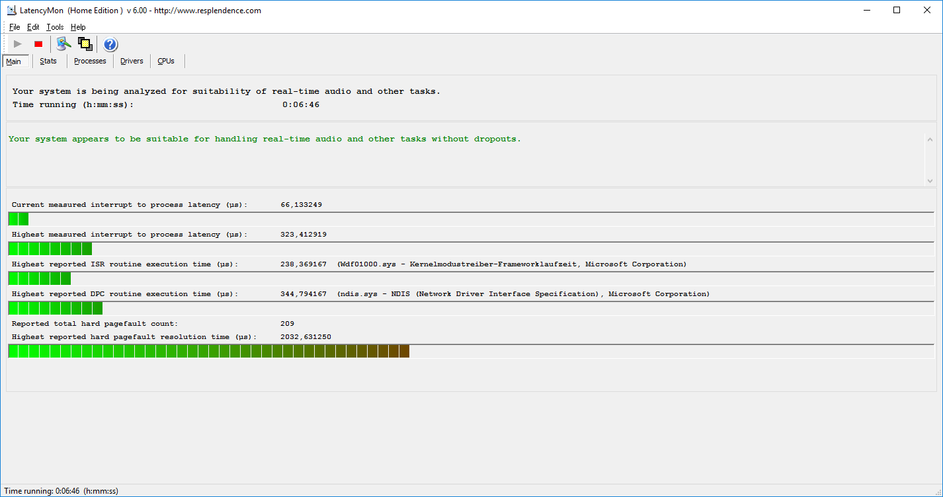
Task: Maximize the LatencyMon window
Action: [897, 10]
